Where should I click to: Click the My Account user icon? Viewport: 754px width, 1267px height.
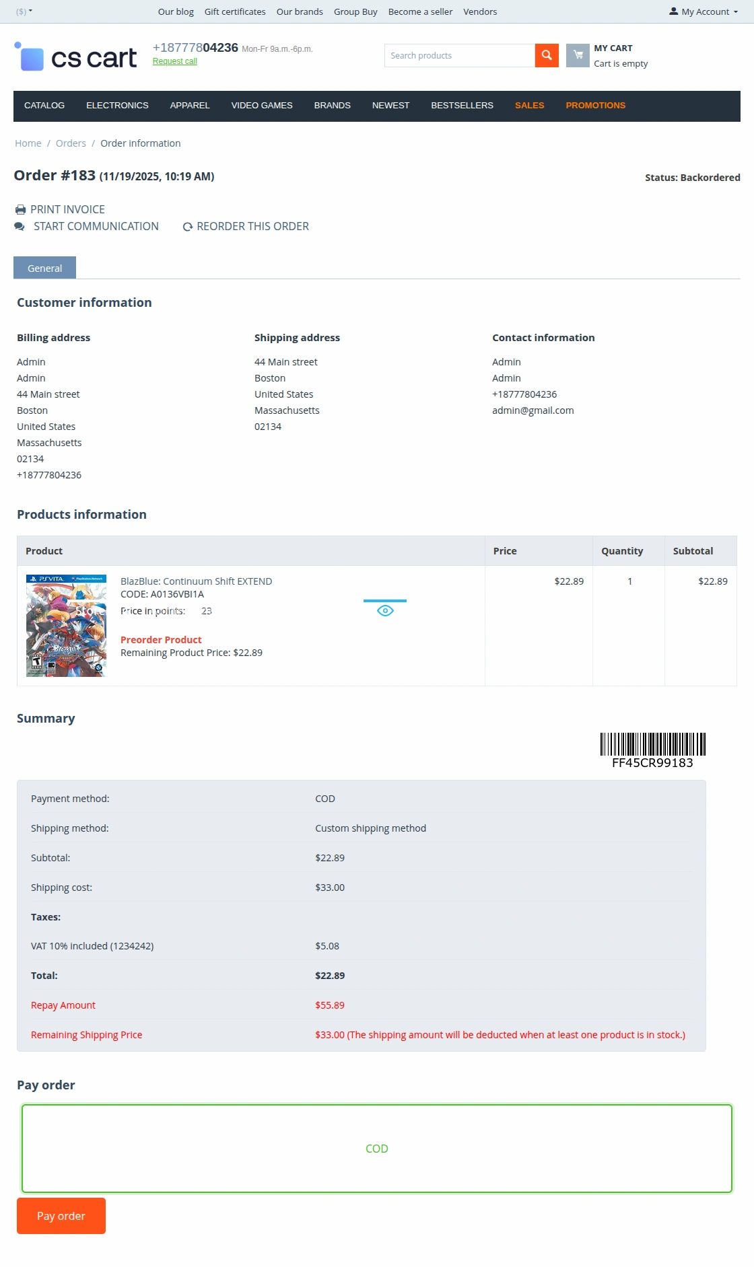(x=673, y=11)
